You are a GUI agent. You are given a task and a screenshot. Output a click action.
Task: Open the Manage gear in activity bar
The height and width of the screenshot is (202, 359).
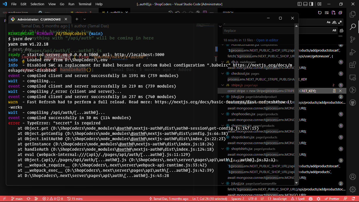click(352, 189)
